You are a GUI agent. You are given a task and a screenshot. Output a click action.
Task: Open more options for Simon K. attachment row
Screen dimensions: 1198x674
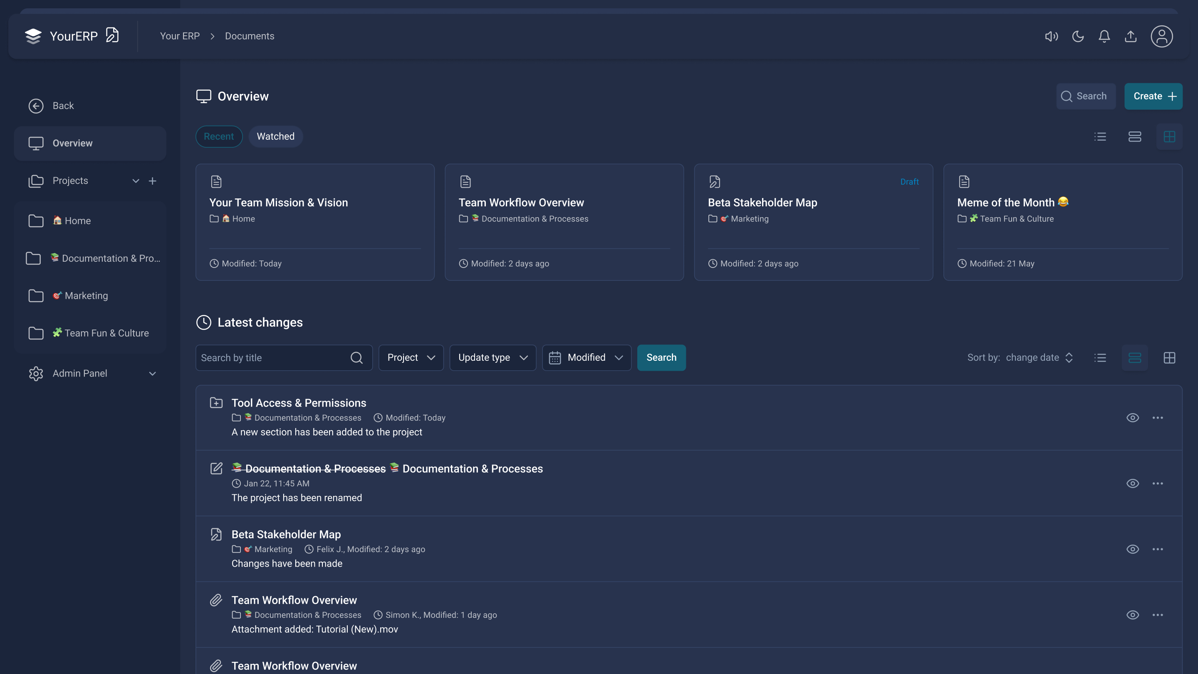pyautogui.click(x=1158, y=615)
